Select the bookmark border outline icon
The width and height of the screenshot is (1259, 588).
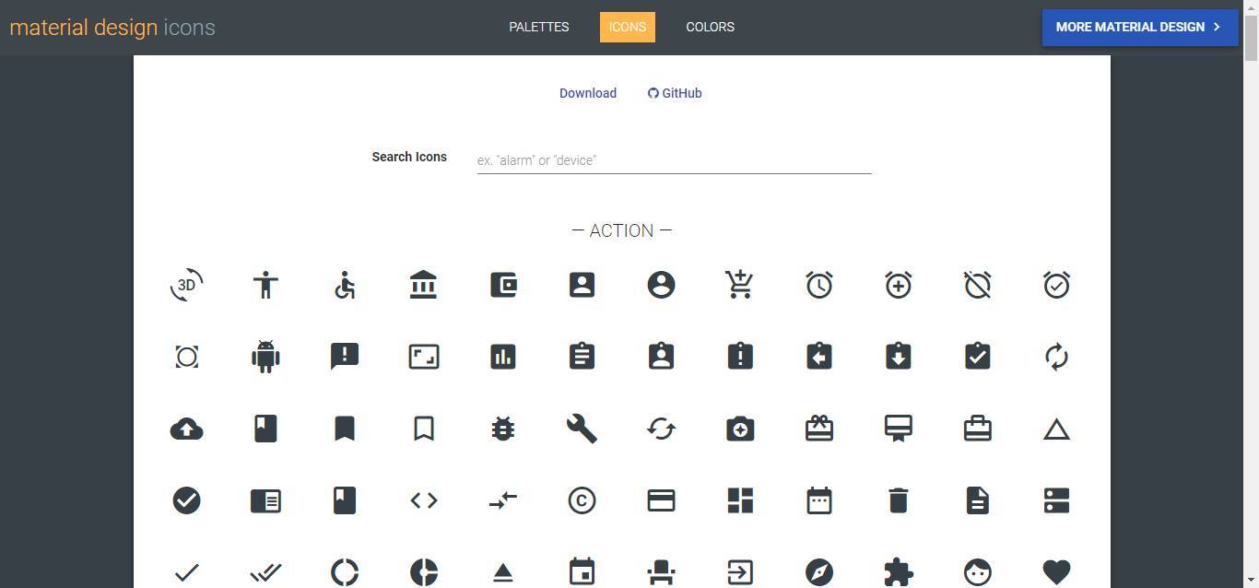424,429
